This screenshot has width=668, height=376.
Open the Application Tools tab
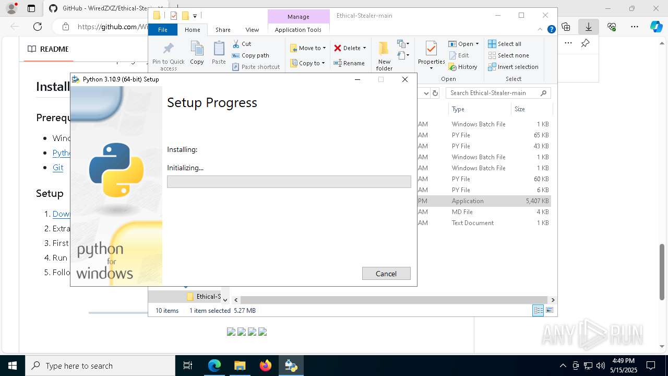(298, 30)
